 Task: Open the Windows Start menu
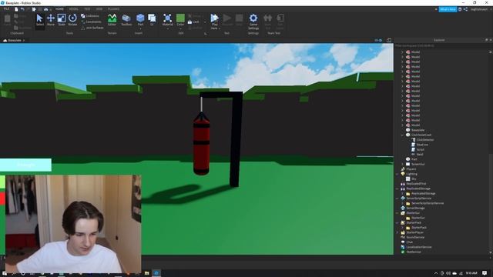coord(4,273)
